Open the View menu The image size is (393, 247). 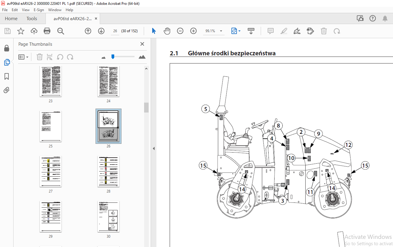(26, 10)
